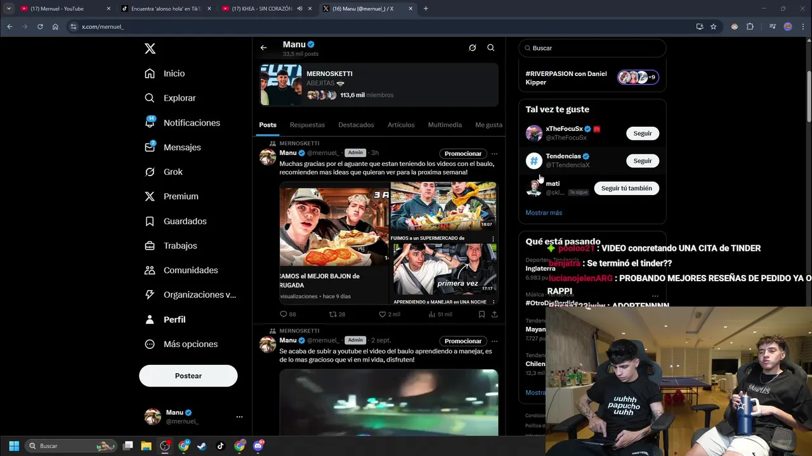This screenshot has height=456, width=812.
Task: Switch to Respuestas tab
Action: point(307,125)
